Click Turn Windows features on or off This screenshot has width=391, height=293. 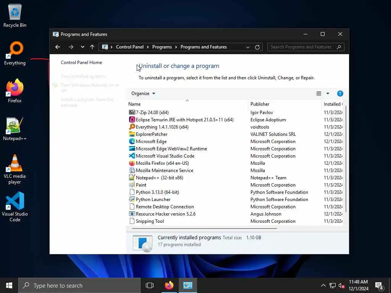[90, 88]
